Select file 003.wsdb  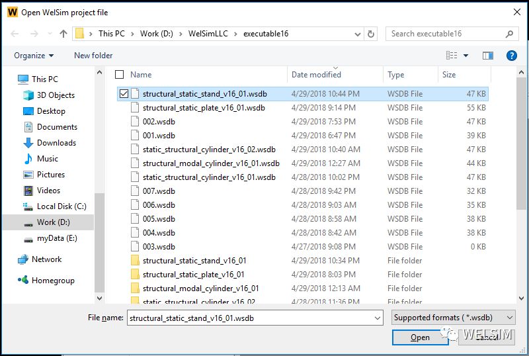tap(303, 247)
